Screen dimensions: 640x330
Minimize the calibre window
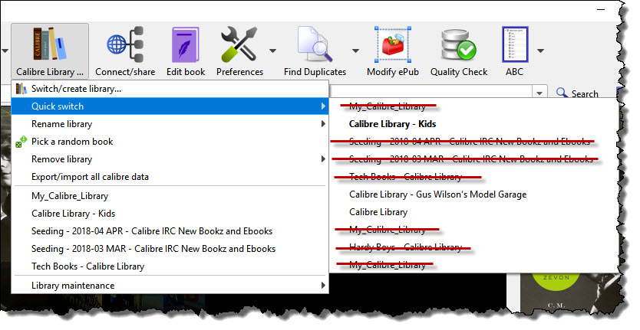pyautogui.click(x=601, y=9)
